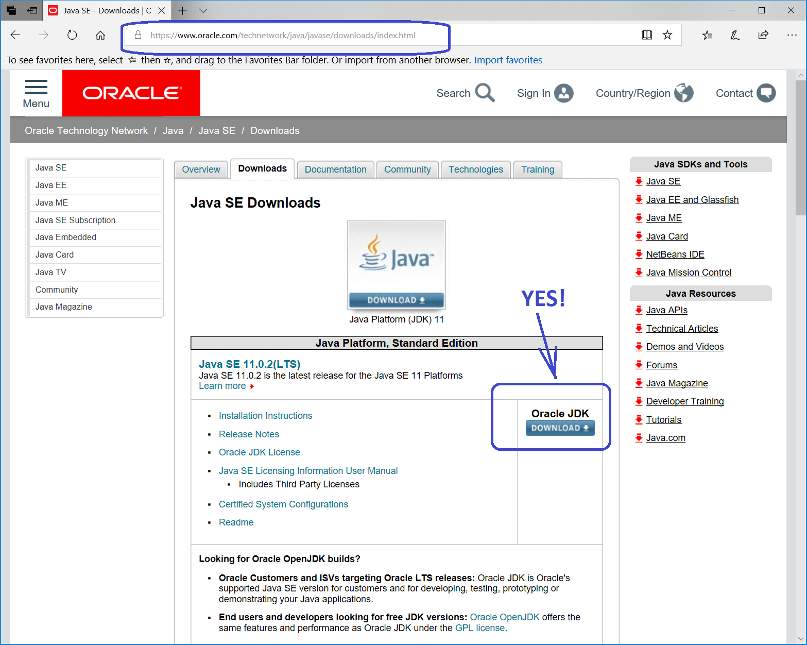Refresh the current page
Screen dimensions: 807x645
(x=72, y=35)
